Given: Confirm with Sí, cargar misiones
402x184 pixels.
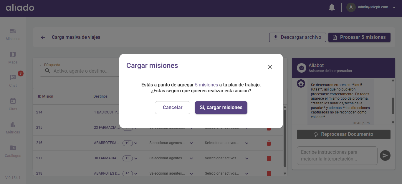Looking at the screenshot, I should [221, 108].
